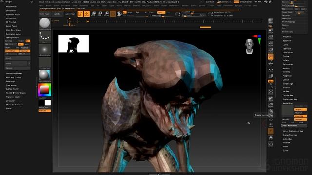Open the Render menu
The width and height of the screenshot is (312, 175).
(185, 6)
